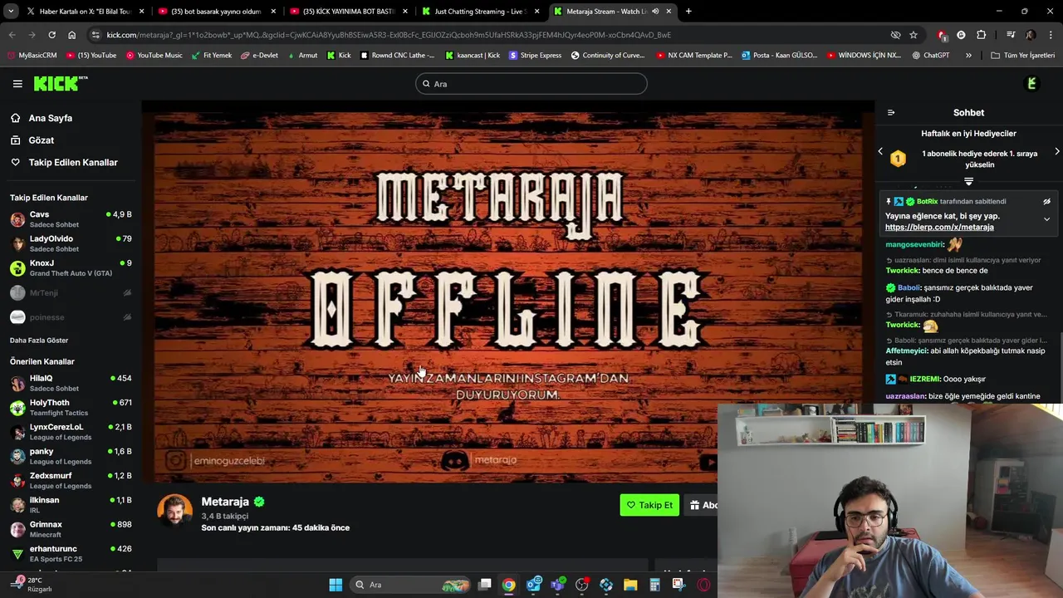Viewport: 1063px width, 598px height.
Task: Click IEZREMI username in chat
Action: pyautogui.click(x=924, y=380)
